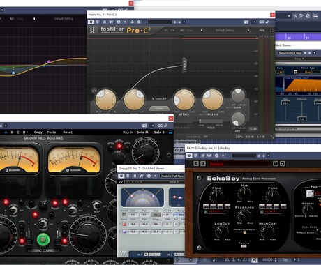
Task: Open preset dropdown arrow in Pro-C 2 host toolbar
Action: pos(184,22)
